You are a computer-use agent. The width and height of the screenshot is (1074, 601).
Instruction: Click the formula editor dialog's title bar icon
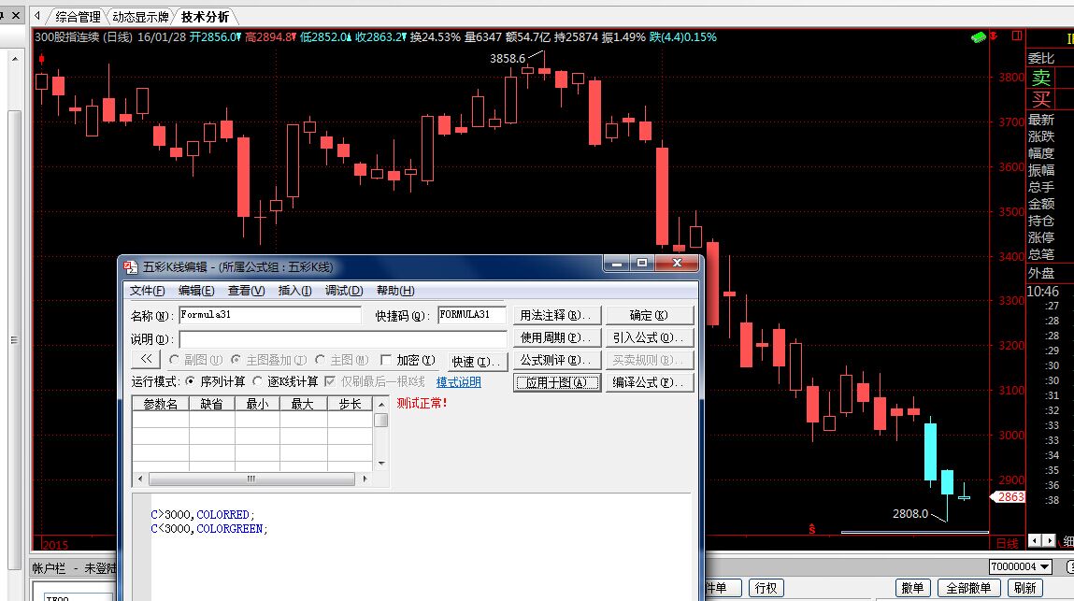tap(131, 266)
